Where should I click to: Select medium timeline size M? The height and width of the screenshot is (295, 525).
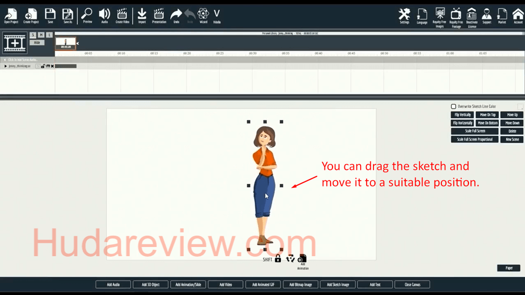click(x=41, y=35)
